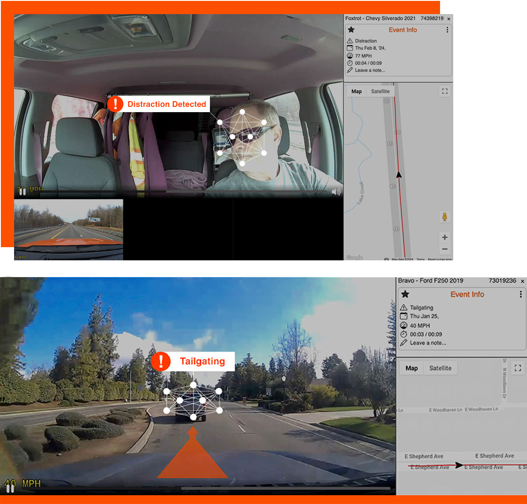This screenshot has width=527, height=504.
Task: Drop the Street View pegman onto the map
Action: pyautogui.click(x=445, y=216)
